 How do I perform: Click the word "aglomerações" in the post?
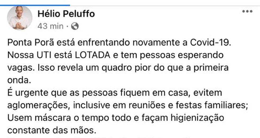pyautogui.click(x=38, y=105)
